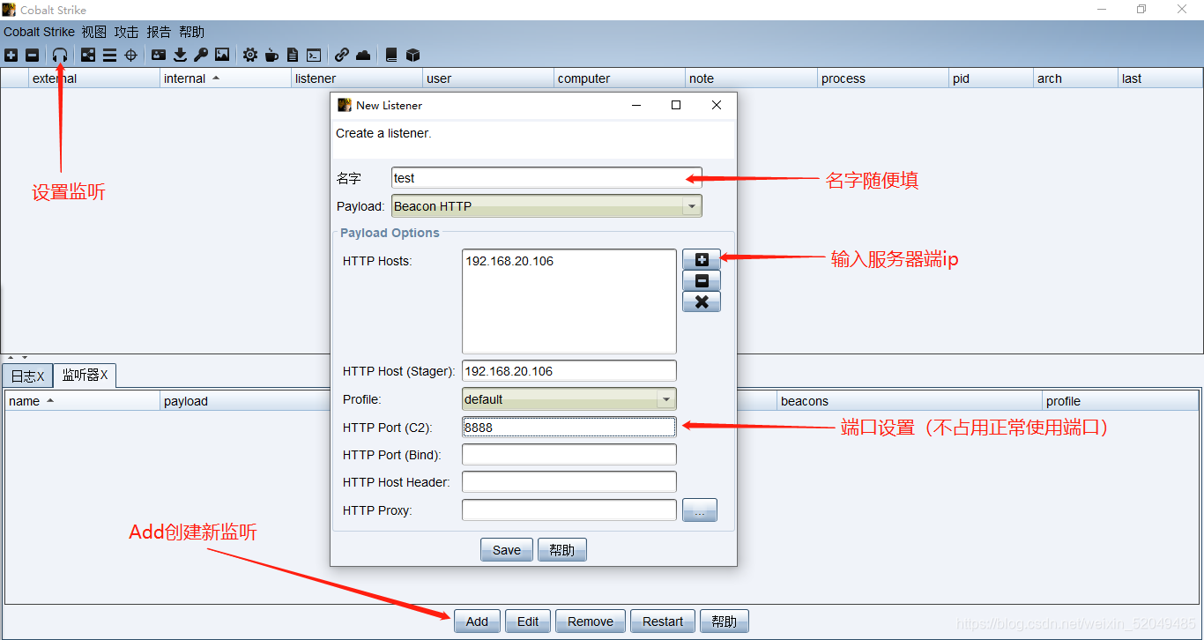Sort listeners by payload column header

click(245, 401)
